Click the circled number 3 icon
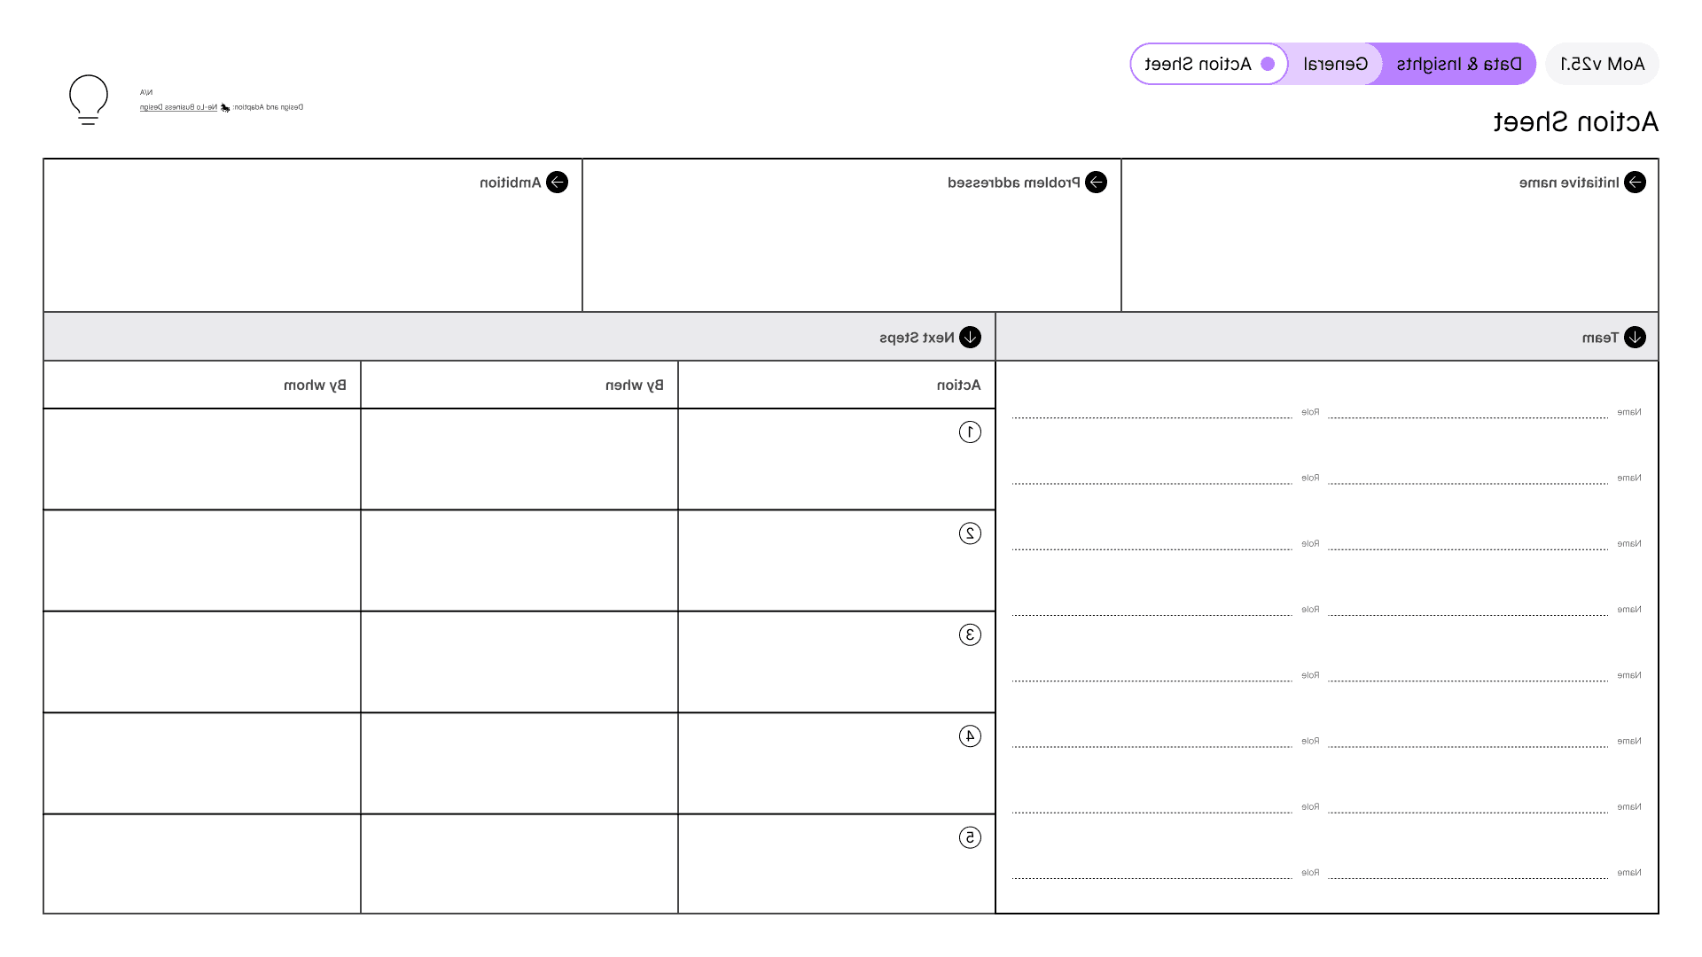The image size is (1702, 957). (x=970, y=635)
